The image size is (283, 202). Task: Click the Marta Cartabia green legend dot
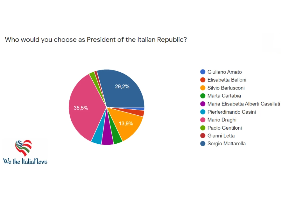click(x=203, y=96)
